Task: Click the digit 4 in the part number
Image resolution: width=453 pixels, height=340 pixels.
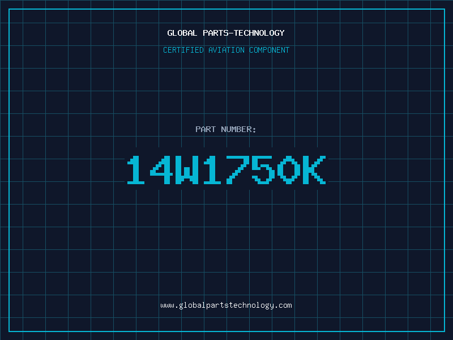Action: [161, 170]
